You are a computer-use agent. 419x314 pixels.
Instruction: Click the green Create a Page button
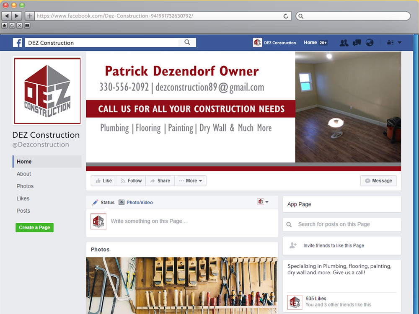coord(34,227)
